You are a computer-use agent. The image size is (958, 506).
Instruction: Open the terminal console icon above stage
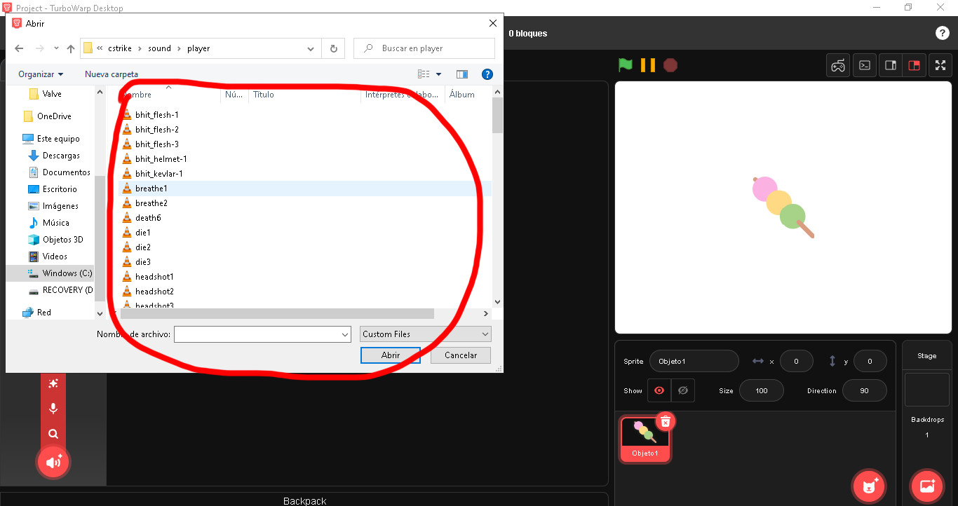(865, 65)
